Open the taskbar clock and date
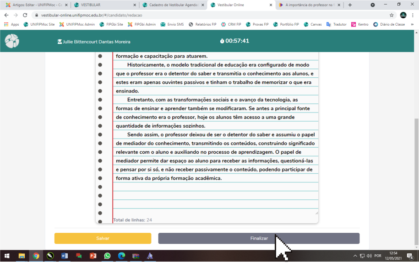 pos(393,256)
